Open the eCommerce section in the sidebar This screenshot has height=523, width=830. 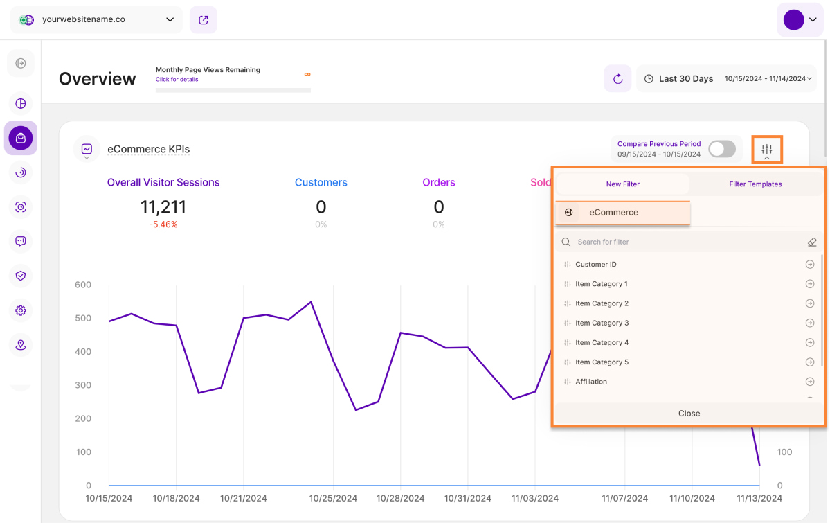21,138
